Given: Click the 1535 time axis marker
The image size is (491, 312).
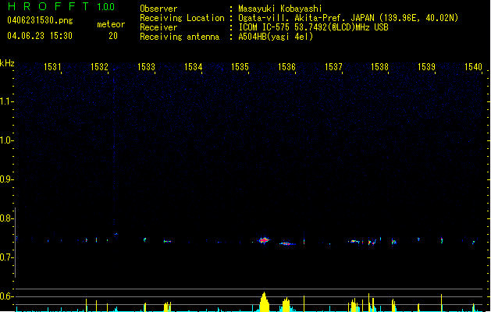Looking at the screenshot, I should coord(240,67).
